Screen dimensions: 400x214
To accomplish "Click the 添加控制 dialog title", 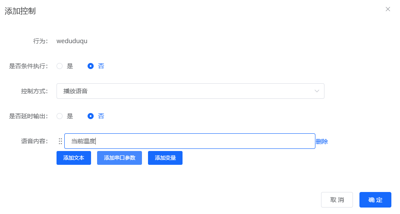I will 20,11.
